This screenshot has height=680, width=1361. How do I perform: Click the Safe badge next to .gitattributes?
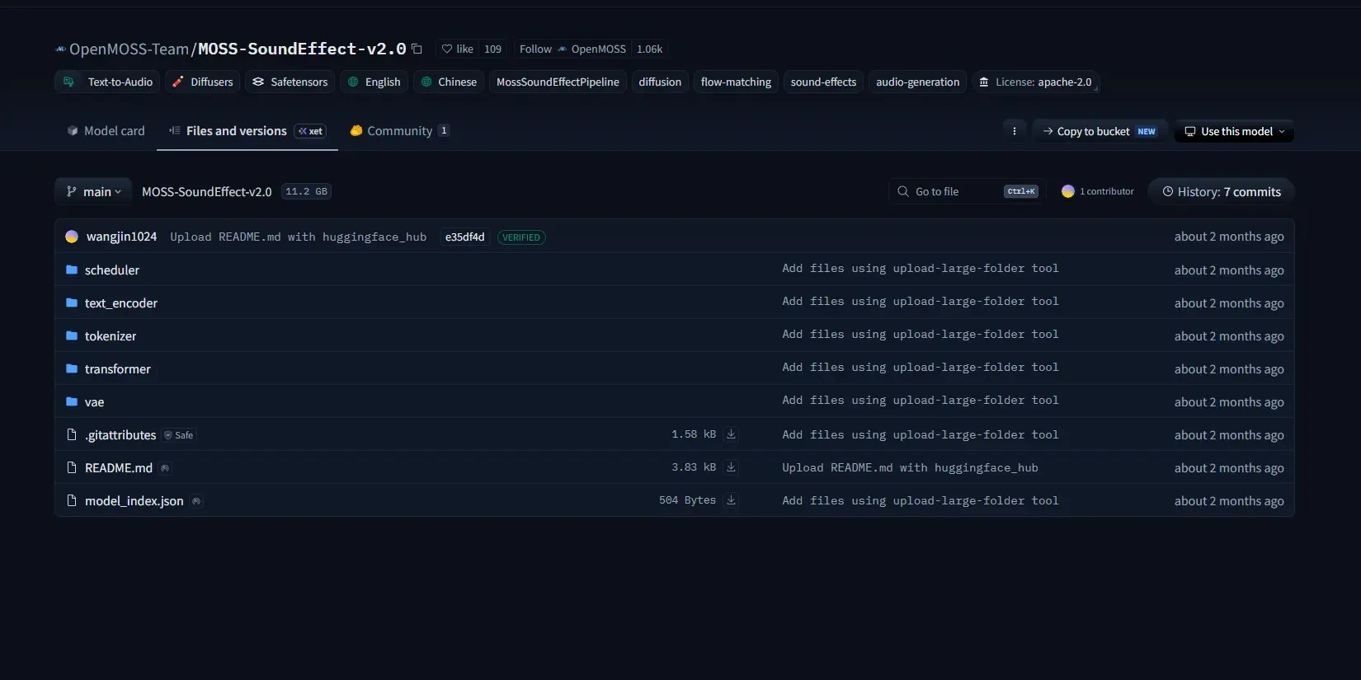[179, 435]
